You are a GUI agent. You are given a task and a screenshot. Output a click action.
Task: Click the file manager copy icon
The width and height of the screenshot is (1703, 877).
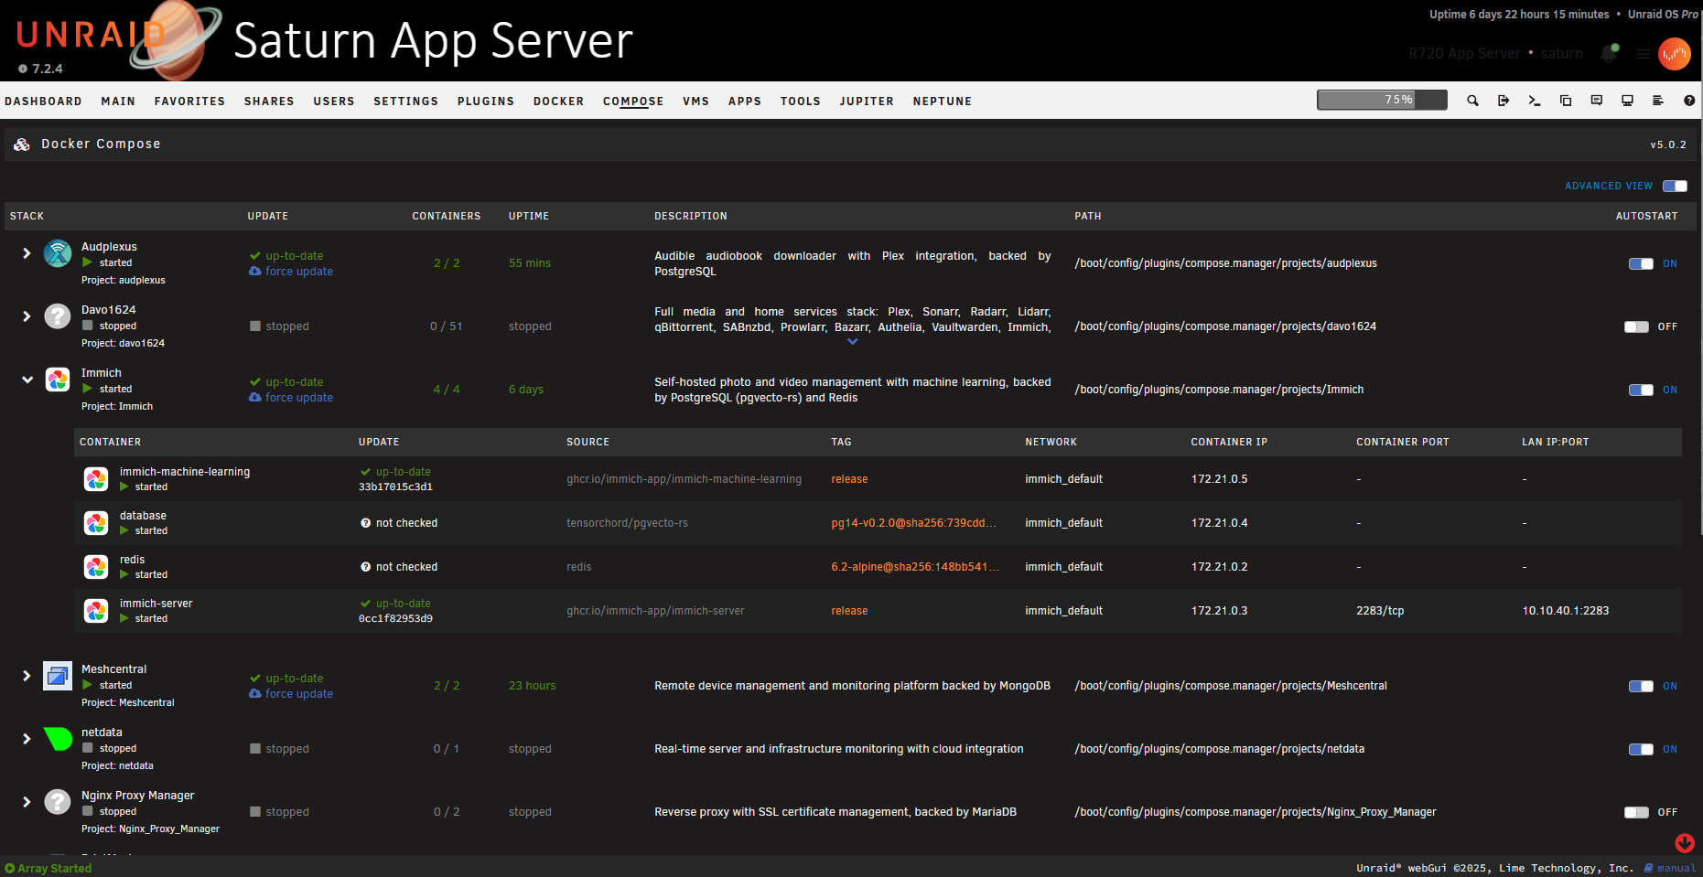(1566, 101)
